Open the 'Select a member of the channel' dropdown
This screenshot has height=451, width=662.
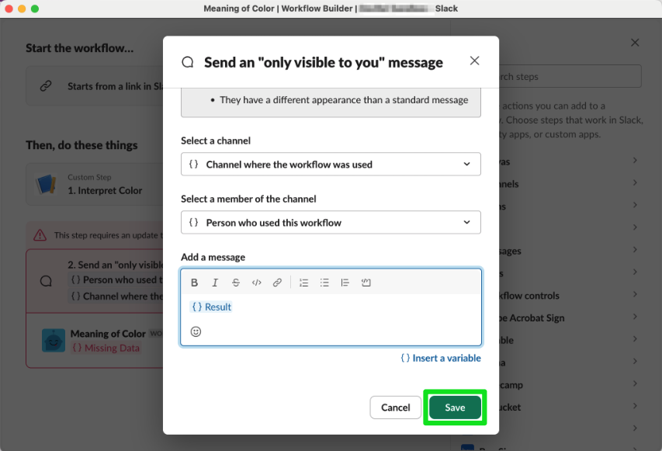331,222
